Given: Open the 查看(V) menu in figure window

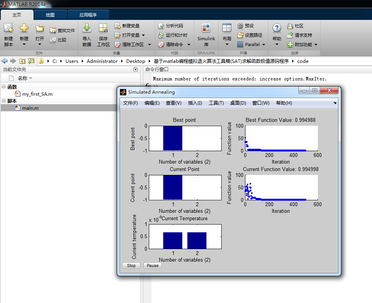Looking at the screenshot, I should tap(173, 103).
